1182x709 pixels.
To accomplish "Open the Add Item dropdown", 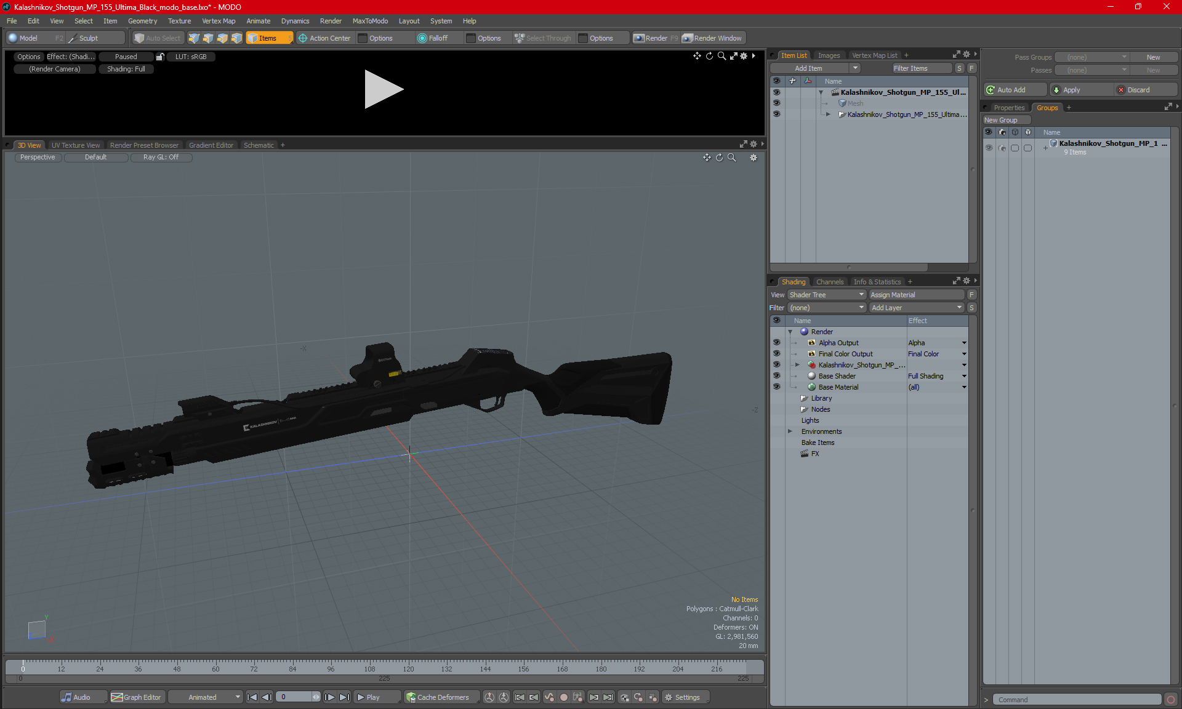I will coord(855,68).
